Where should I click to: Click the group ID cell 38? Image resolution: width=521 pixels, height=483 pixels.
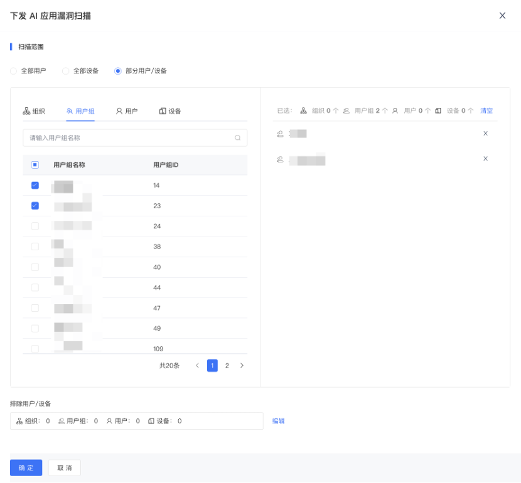(x=157, y=247)
